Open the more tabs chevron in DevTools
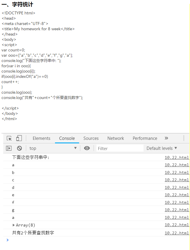190x250 pixels. coord(166,138)
